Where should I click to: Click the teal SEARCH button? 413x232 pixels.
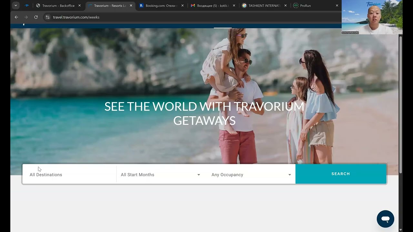[x=341, y=174]
